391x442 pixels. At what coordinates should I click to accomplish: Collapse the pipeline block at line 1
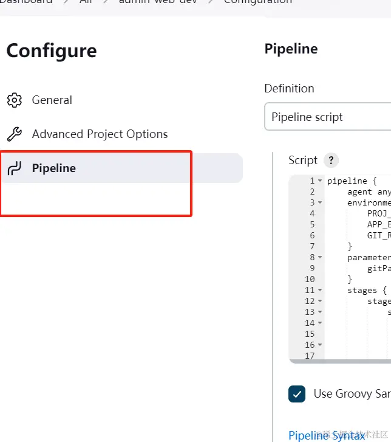(320, 181)
